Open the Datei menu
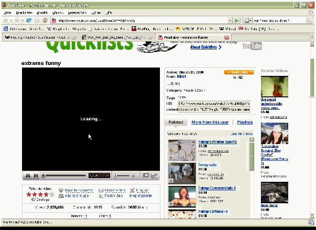 [x=8, y=12]
